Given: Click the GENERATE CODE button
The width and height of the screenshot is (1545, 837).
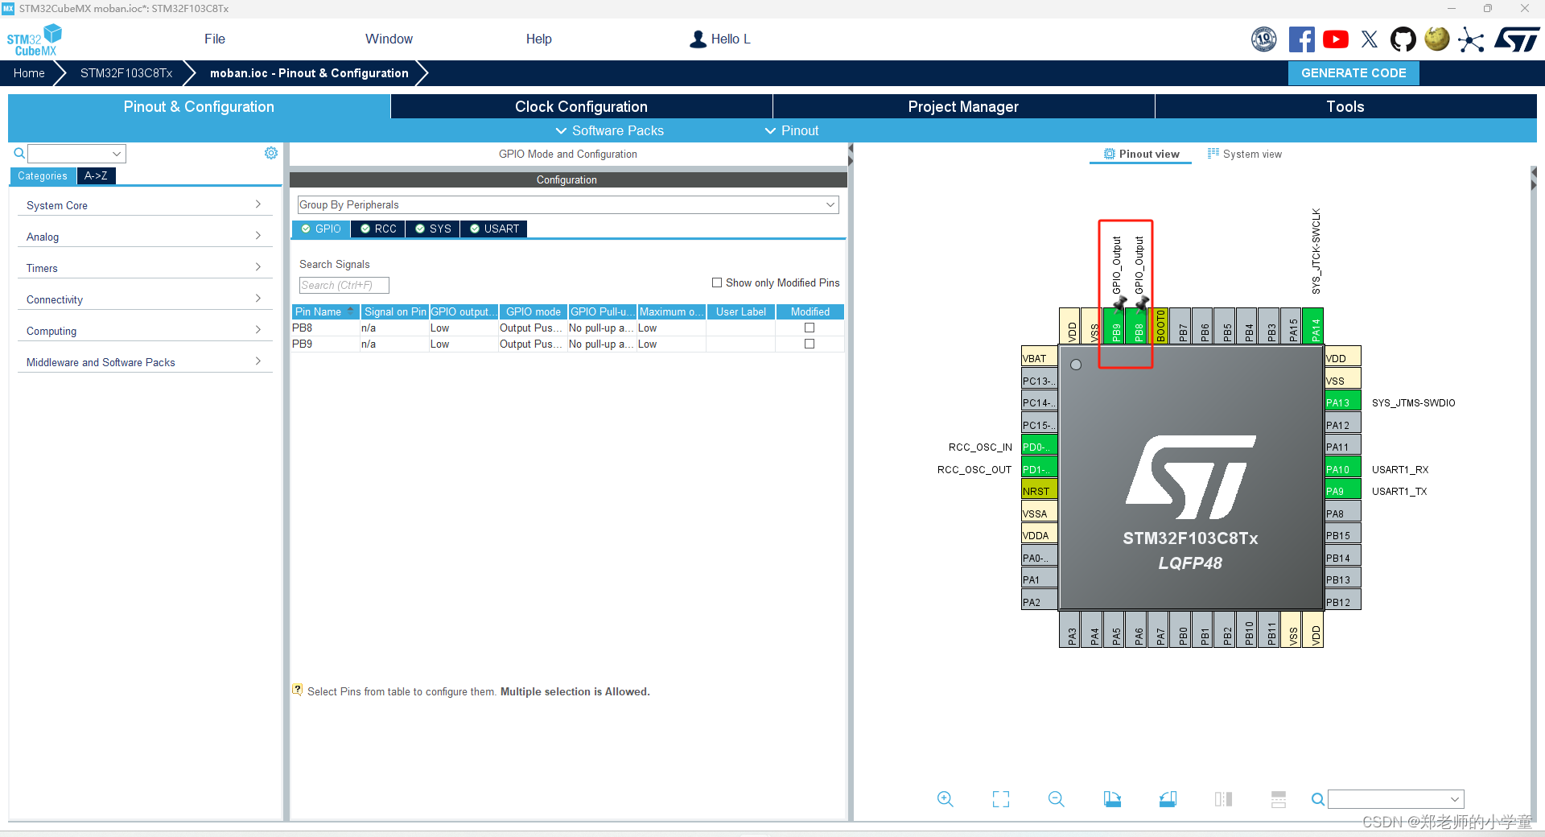Looking at the screenshot, I should pos(1353,72).
